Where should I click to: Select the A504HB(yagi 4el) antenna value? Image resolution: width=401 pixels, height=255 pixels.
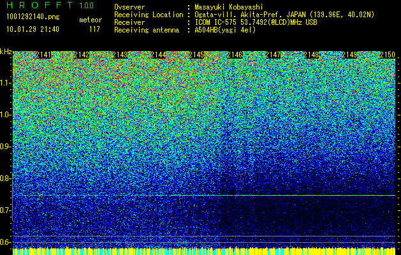point(225,30)
